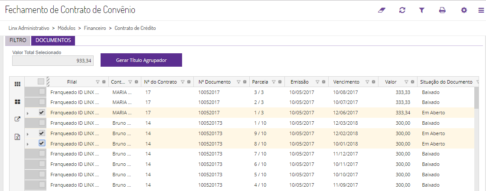Click the Gerar Título Agrupador button
The height and width of the screenshot is (191, 486).
point(141,60)
